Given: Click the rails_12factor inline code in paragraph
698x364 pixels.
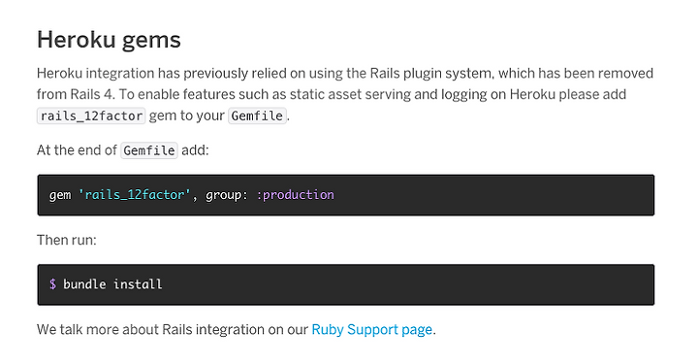Looking at the screenshot, I should (91, 116).
